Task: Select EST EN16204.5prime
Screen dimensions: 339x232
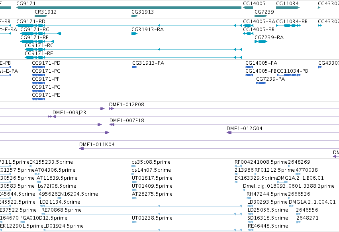Action: (59, 198)
